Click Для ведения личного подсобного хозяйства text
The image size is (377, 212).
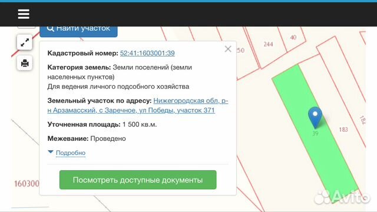118,87
